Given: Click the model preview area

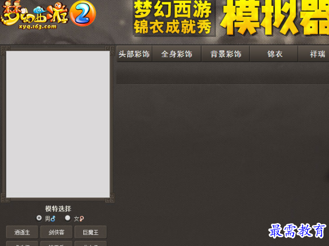Looking at the screenshot, I should (x=58, y=124).
